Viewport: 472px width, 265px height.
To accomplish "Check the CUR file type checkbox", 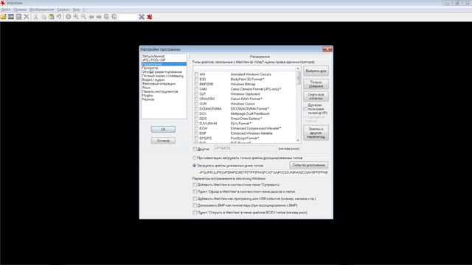I will (x=196, y=104).
